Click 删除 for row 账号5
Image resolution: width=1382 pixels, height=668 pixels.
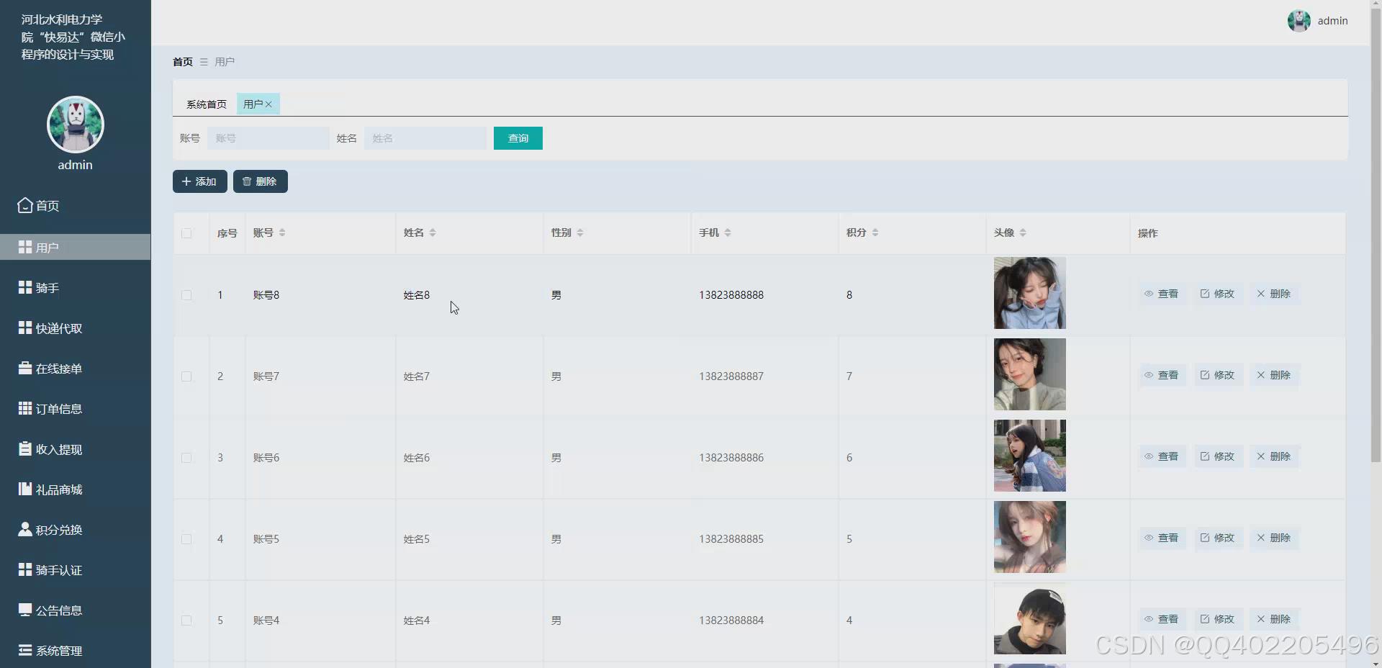pyautogui.click(x=1274, y=538)
